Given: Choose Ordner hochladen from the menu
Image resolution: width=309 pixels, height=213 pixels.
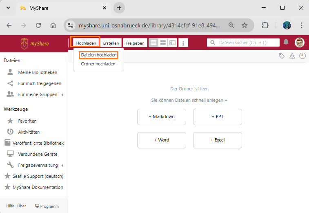Looking at the screenshot, I should coord(98,64).
